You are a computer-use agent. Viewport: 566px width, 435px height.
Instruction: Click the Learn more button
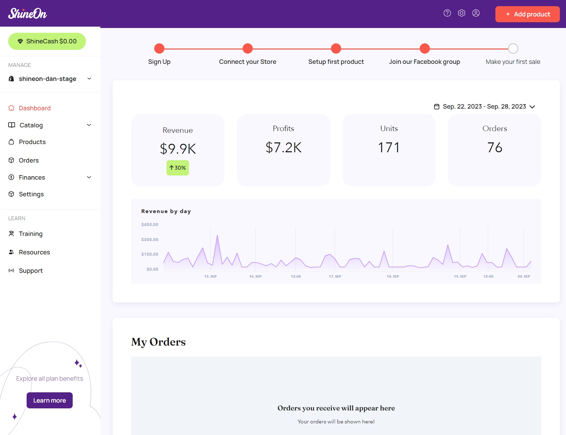(49, 401)
